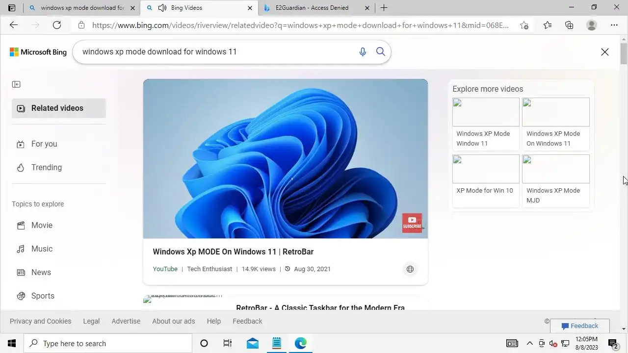
Task: Open Windows XP Mode On Windows 11 card
Action: [x=556, y=124]
